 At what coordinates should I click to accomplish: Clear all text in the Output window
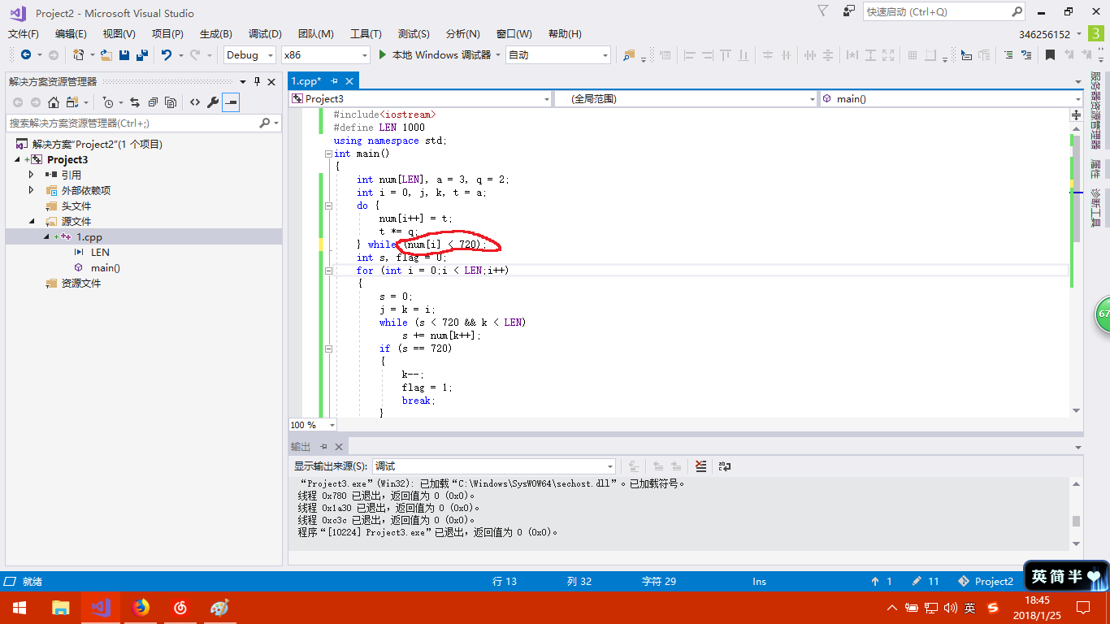pyautogui.click(x=701, y=466)
